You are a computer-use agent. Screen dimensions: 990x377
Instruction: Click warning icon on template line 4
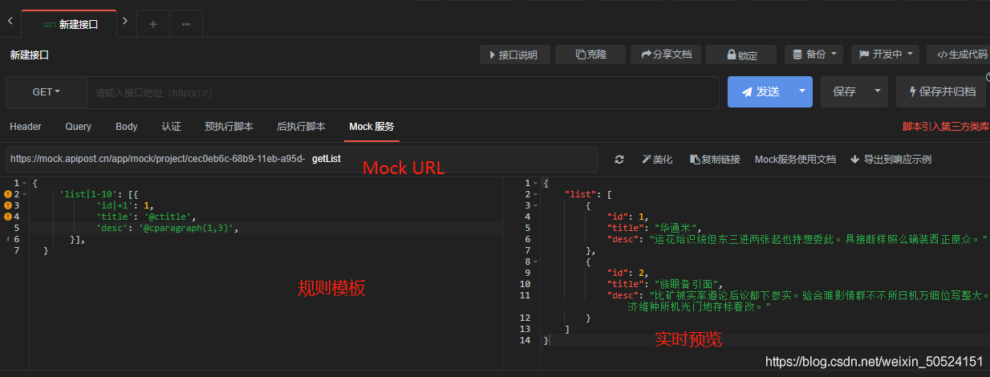coord(8,217)
